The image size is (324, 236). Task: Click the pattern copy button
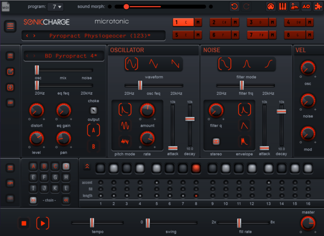coord(10,183)
